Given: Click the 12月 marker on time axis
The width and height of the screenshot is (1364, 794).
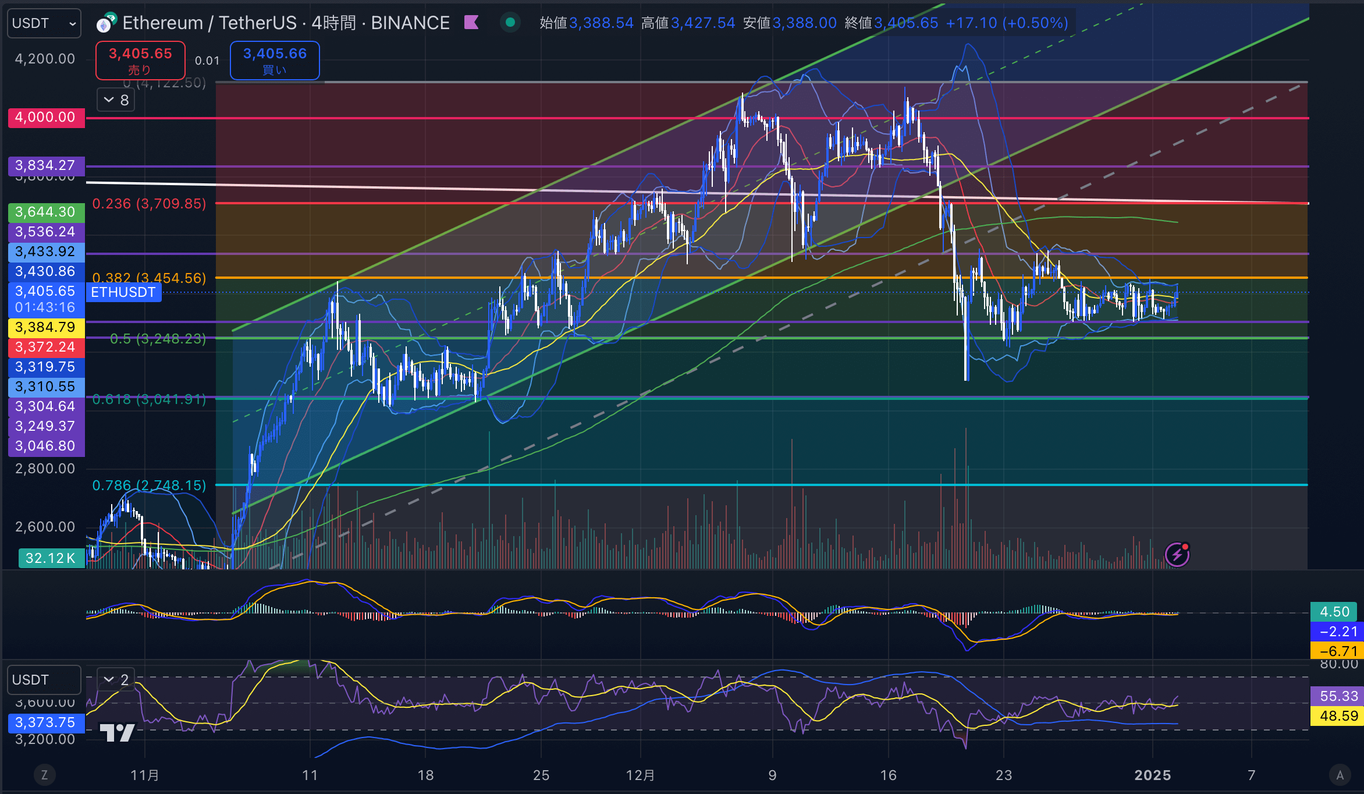Looking at the screenshot, I should click(640, 775).
